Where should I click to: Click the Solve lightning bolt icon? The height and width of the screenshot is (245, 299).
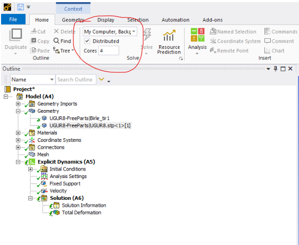click(x=147, y=35)
